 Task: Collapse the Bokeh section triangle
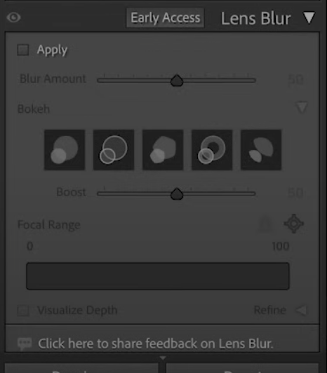click(302, 107)
